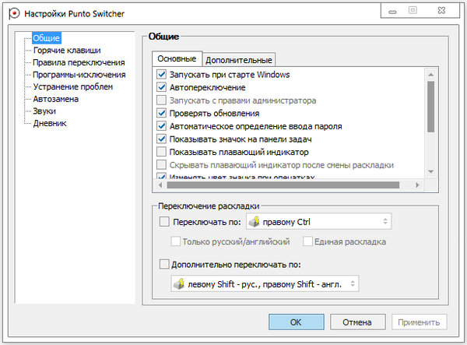Enable Показывать плавающий индикатор checkbox
Viewport: 467px width, 345px height.
162,152
